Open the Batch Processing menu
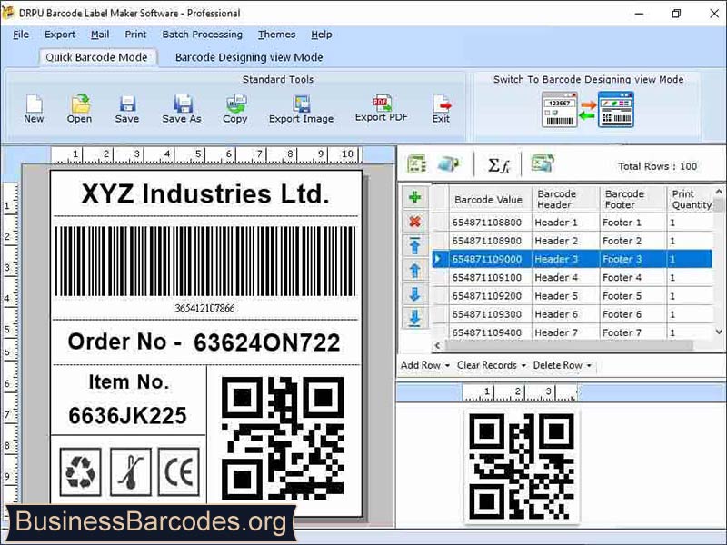Screen dimensions: 727x545 click(x=202, y=35)
